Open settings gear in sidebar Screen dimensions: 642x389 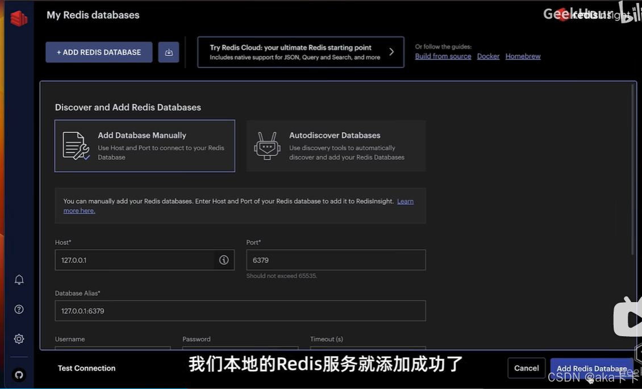pos(19,338)
